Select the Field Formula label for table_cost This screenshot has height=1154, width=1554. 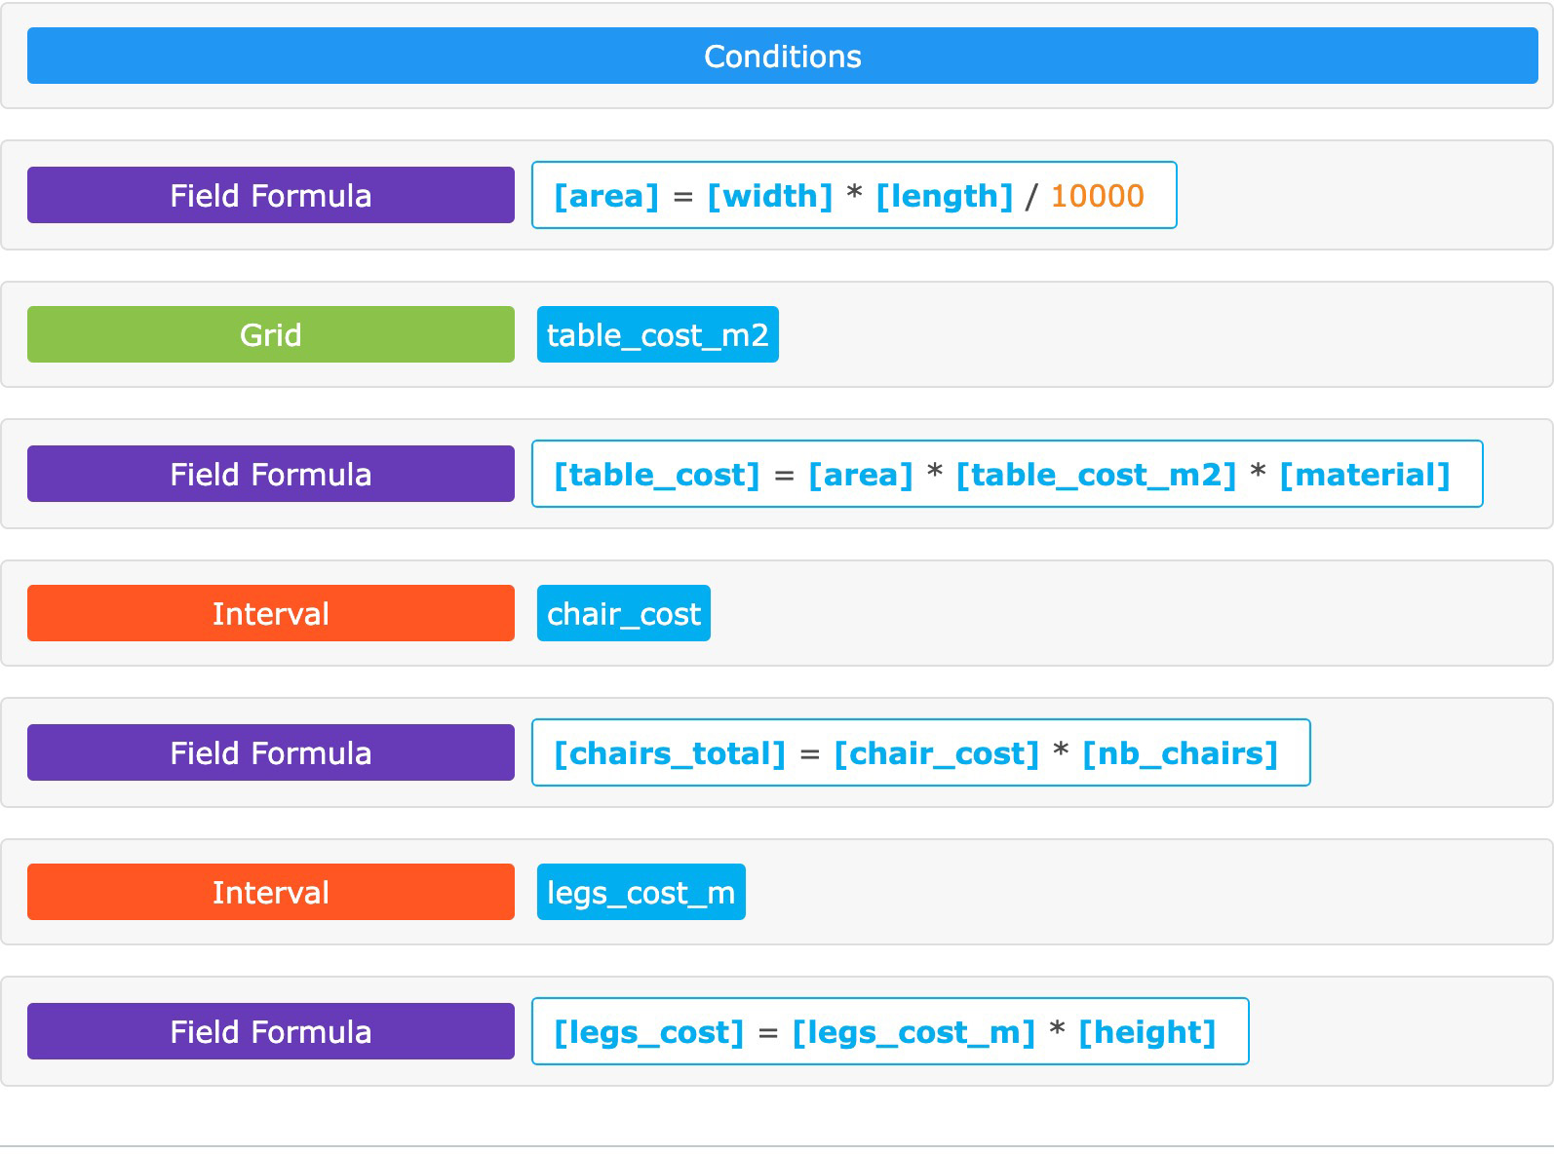coord(270,474)
